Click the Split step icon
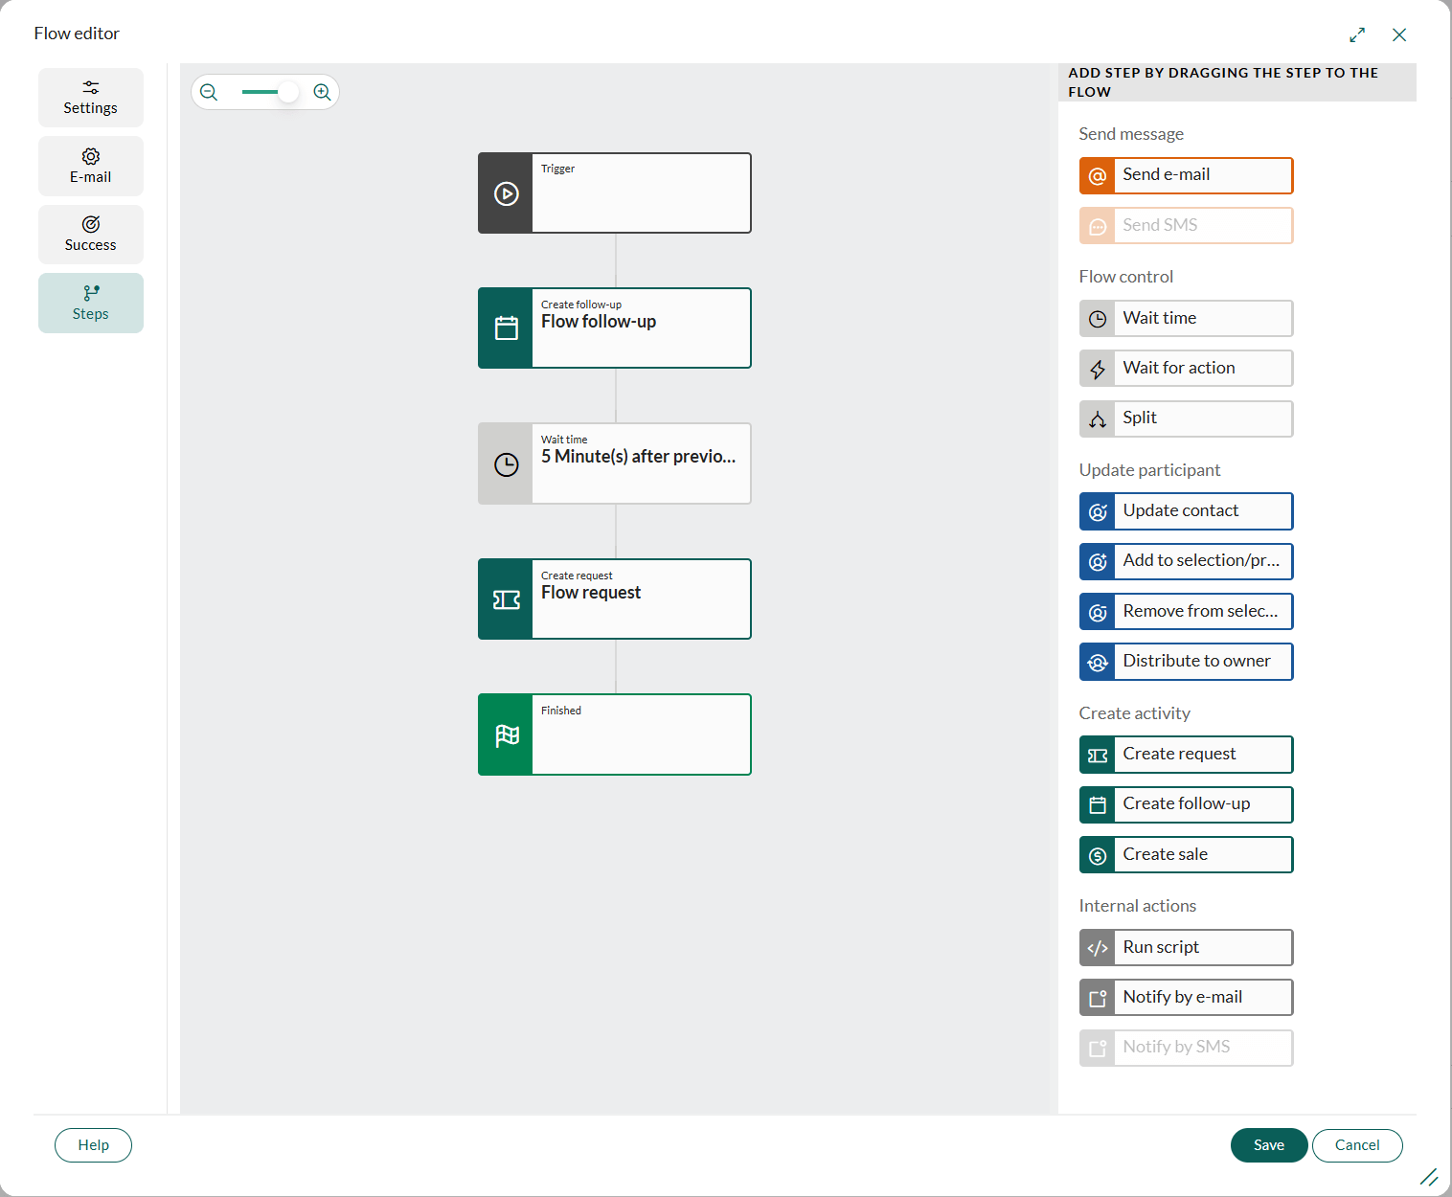1452x1197 pixels. tap(1098, 418)
